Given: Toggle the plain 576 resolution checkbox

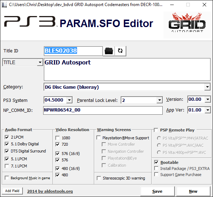Looking at the screenshot, I should point(57,160).
